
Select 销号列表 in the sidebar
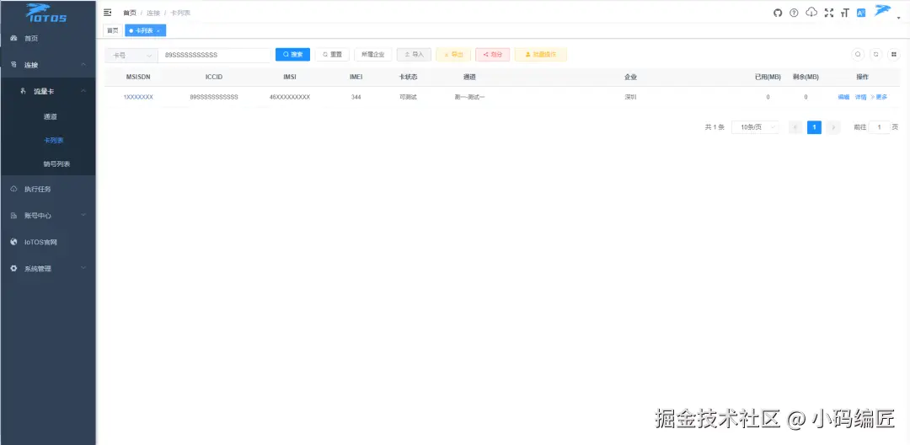[x=57, y=164]
